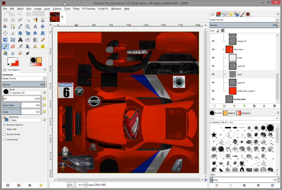This screenshot has height=190, width=282.
Task: Enable the Apply Jitter checkbox
Action: click(4, 129)
